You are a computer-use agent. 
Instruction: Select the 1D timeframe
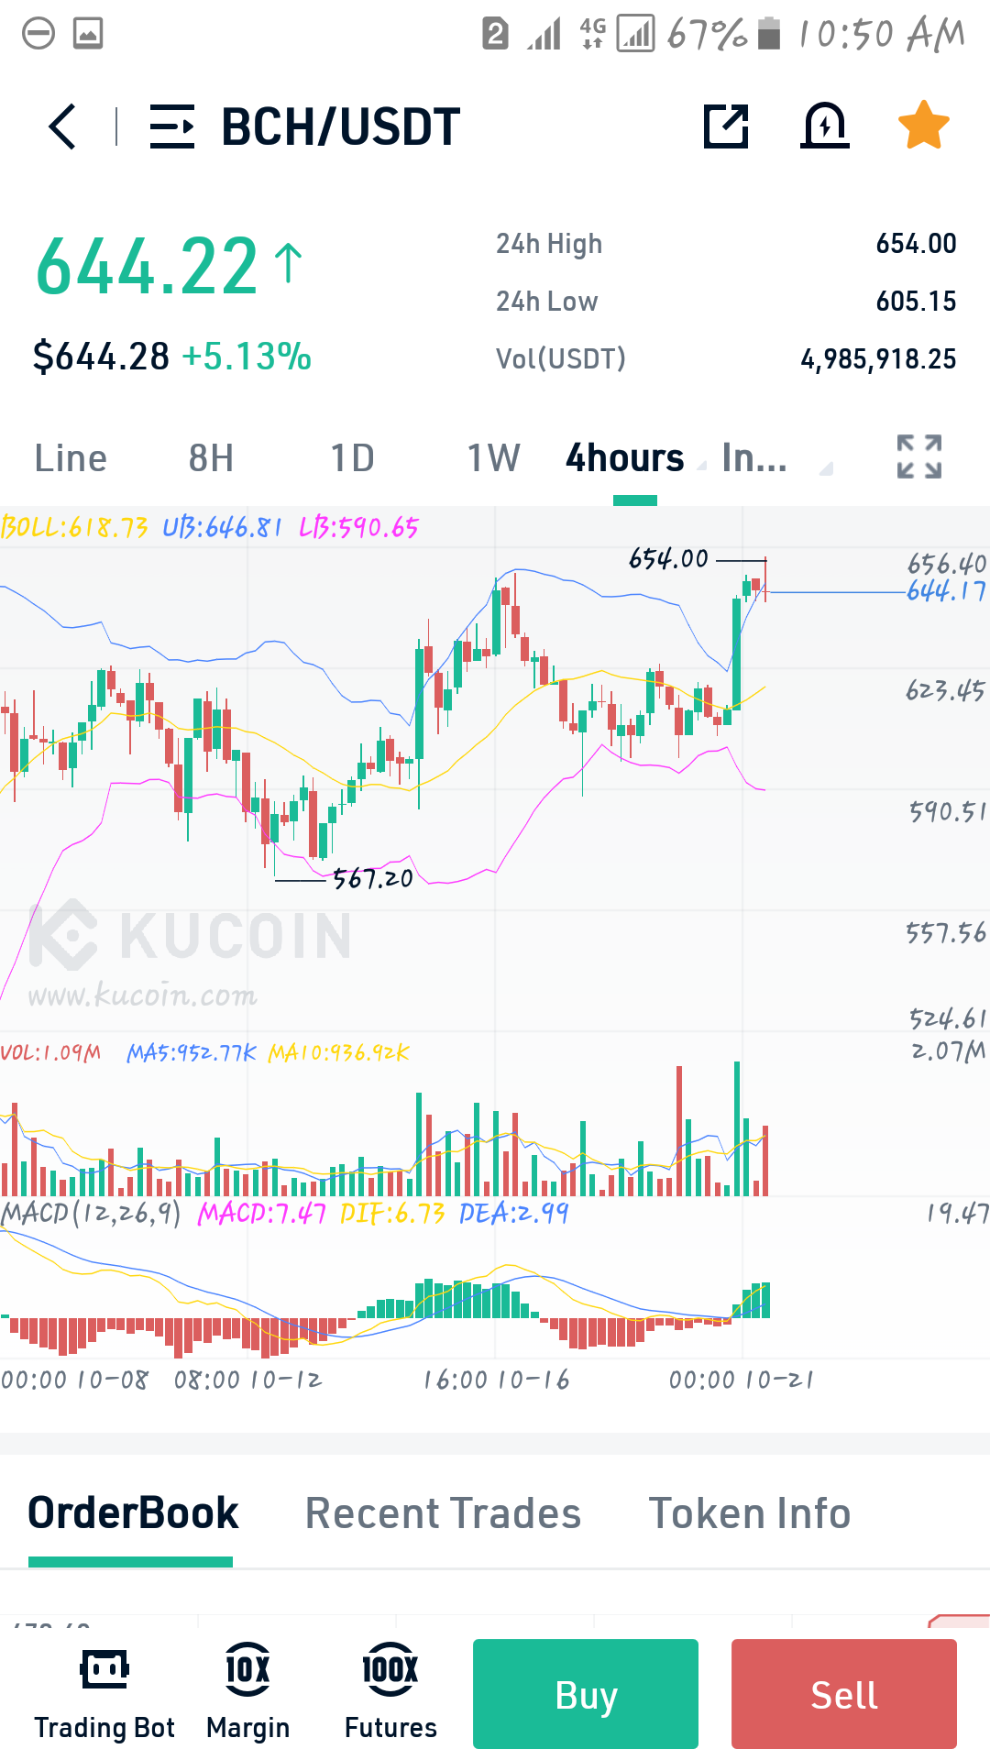point(353,457)
